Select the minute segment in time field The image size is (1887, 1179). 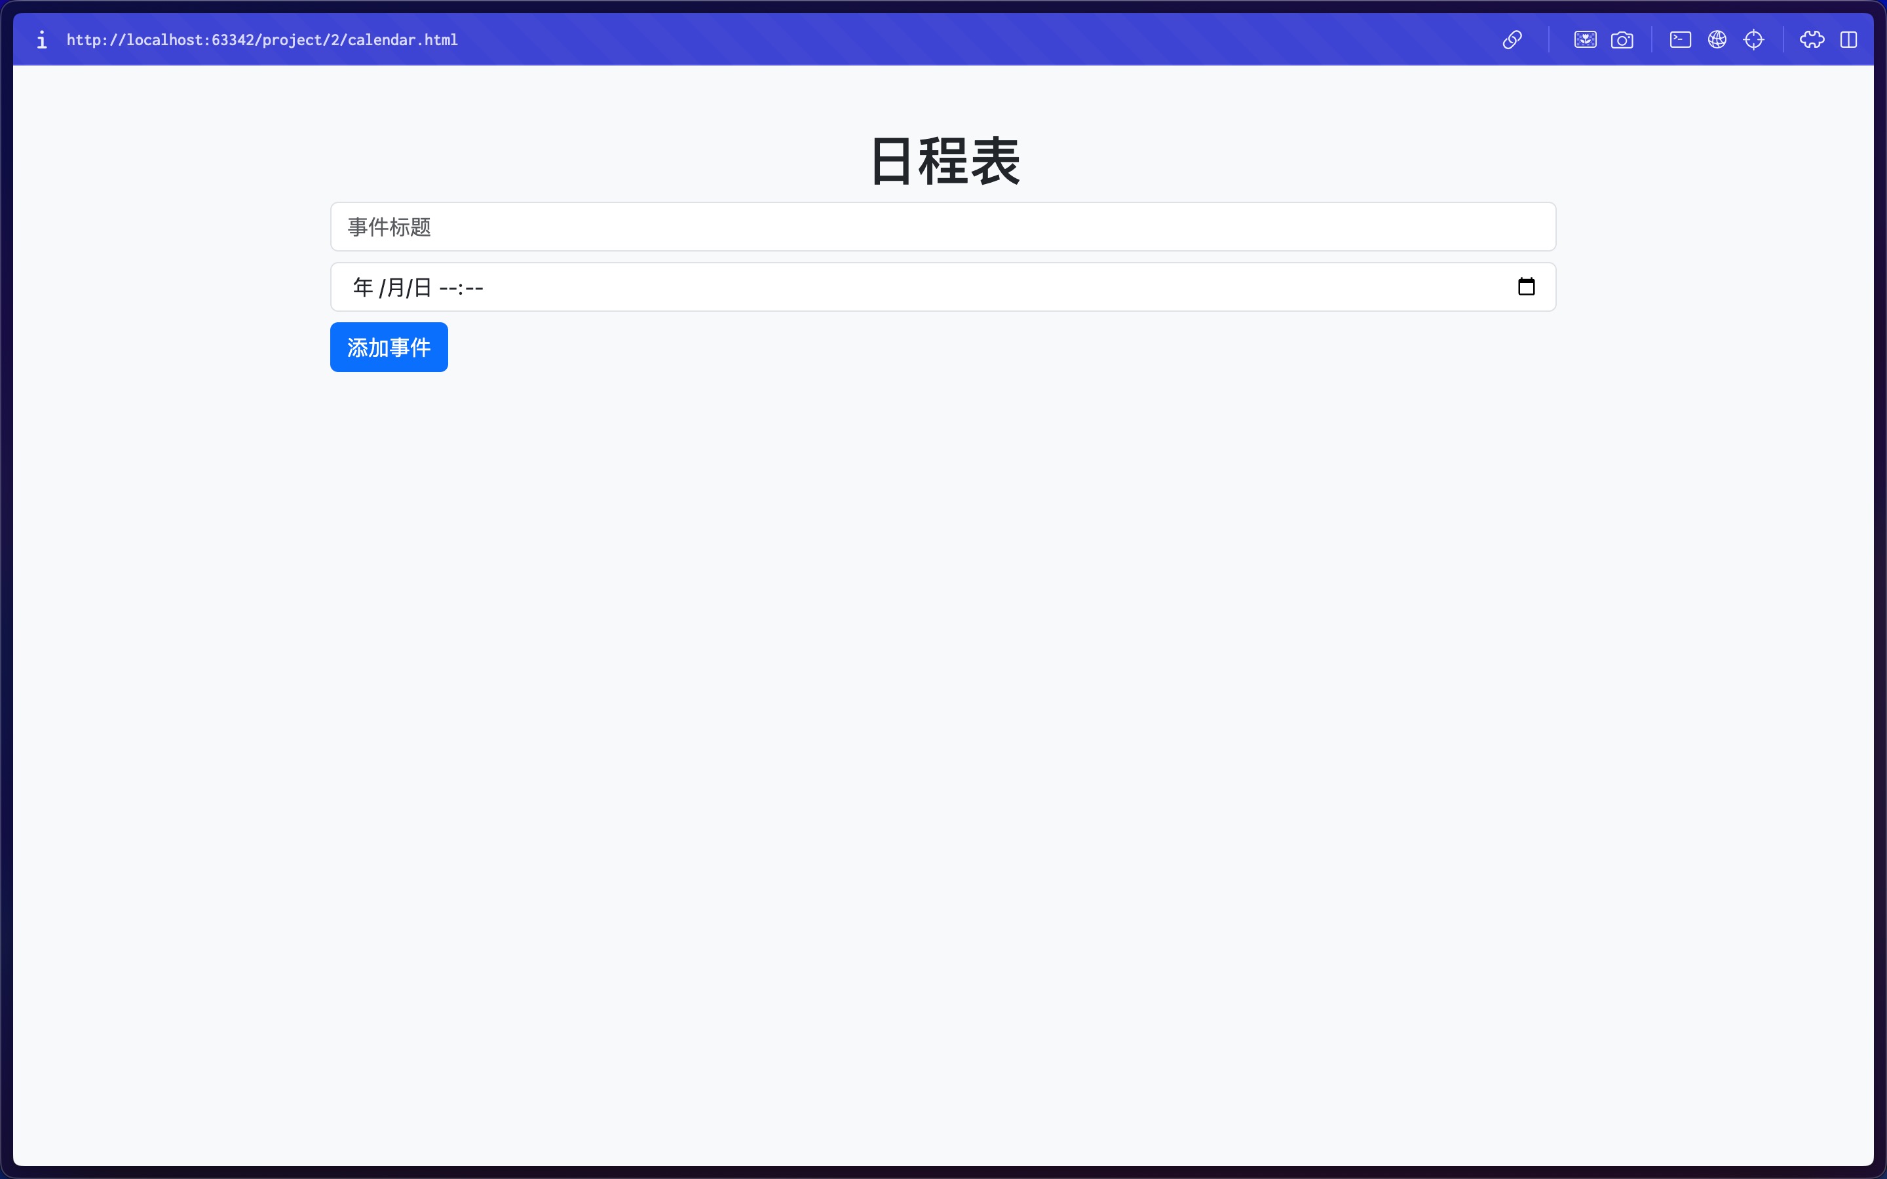474,288
